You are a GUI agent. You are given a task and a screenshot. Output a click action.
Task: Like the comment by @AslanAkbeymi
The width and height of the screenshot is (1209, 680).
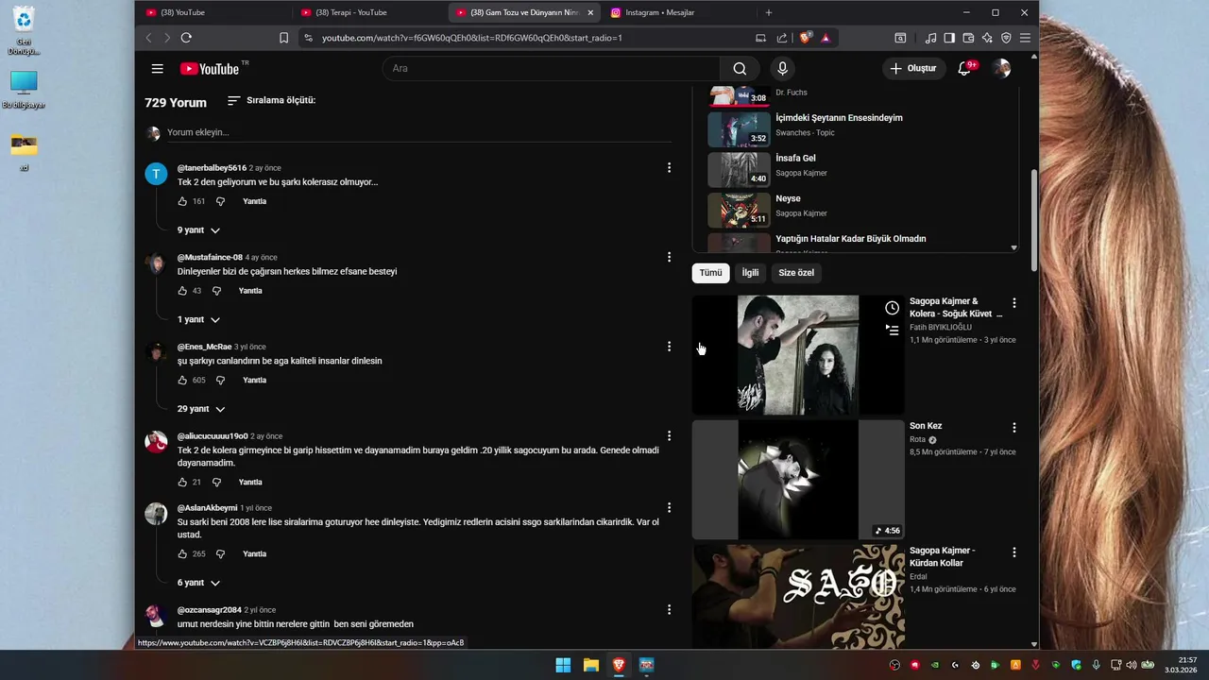tap(182, 553)
